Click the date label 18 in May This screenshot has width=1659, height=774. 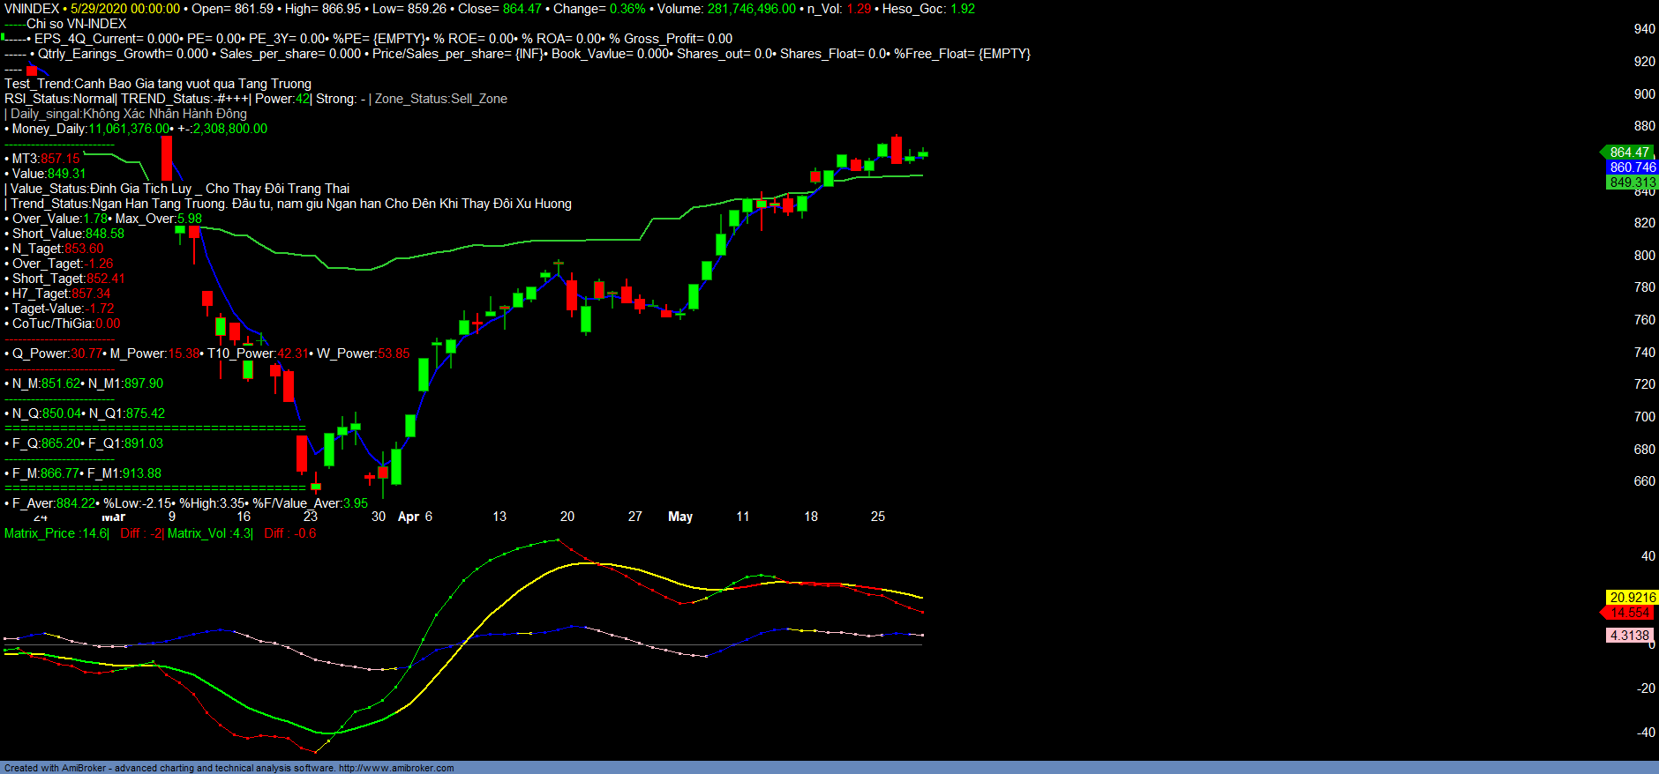coord(811,517)
